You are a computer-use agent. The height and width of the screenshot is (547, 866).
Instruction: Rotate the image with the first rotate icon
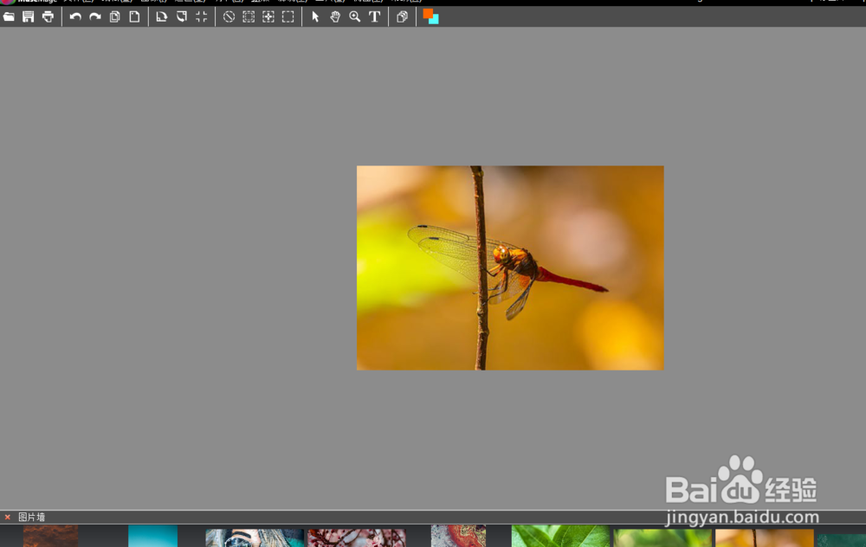(x=161, y=16)
